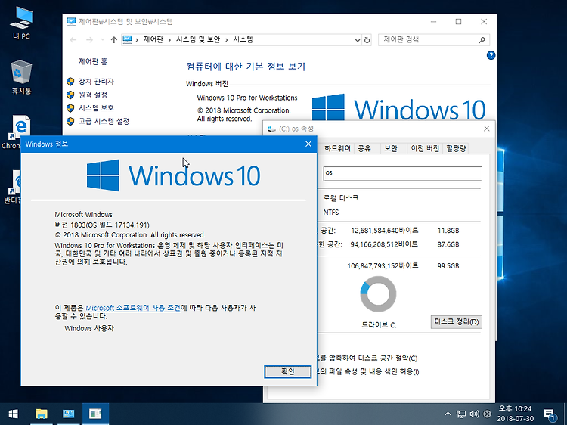This screenshot has width=567, height=425.
Task: Show the taskbar clock calendar
Action: 515,414
